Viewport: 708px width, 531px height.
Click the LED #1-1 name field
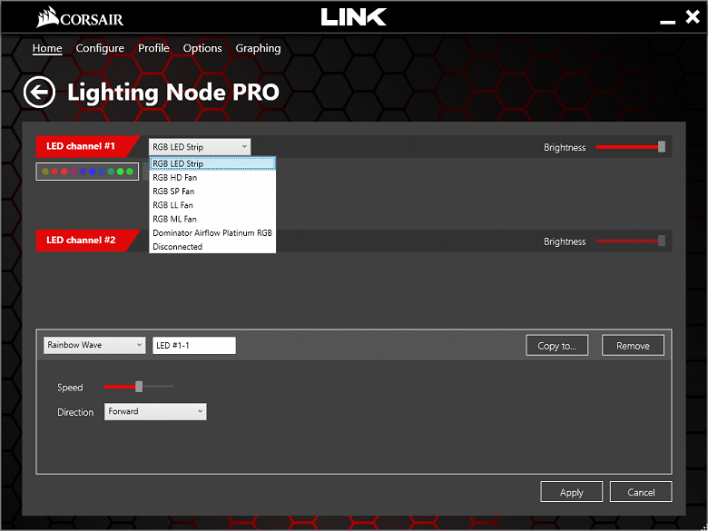tap(194, 346)
